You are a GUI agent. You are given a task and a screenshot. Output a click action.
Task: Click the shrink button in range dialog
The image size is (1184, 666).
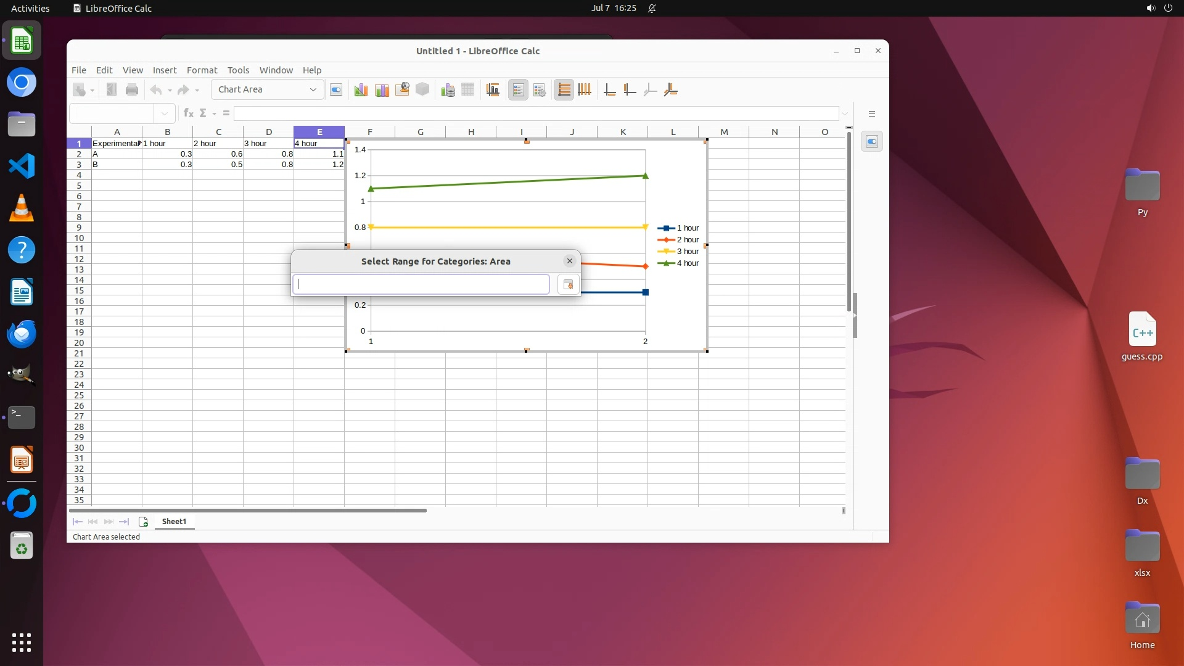568,284
